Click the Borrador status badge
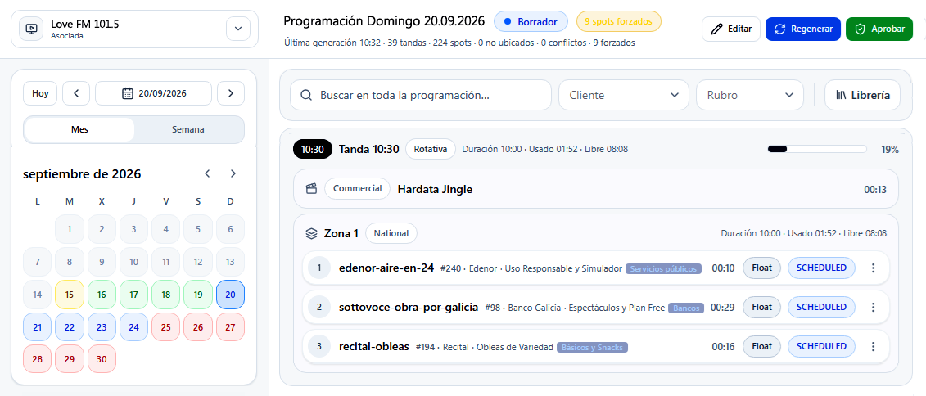Viewport: 926px width, 396px height. 531,22
